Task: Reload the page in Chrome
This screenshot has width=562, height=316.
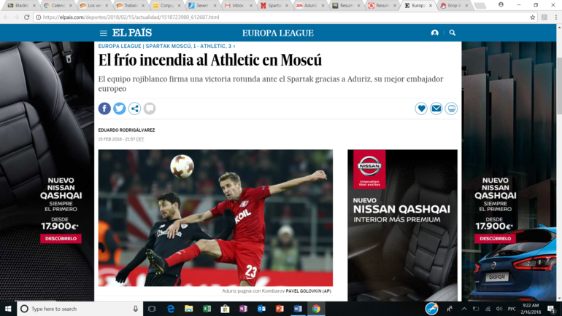Action: [x=26, y=17]
